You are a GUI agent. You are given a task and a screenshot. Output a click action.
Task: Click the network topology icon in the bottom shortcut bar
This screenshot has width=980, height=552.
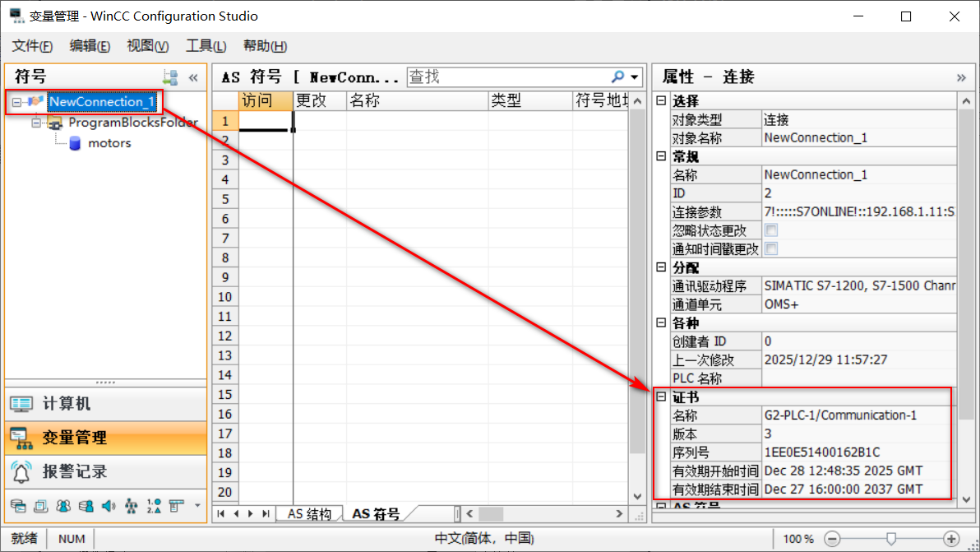click(x=132, y=506)
